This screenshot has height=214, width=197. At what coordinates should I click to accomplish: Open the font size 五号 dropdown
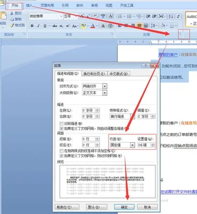click(x=76, y=17)
